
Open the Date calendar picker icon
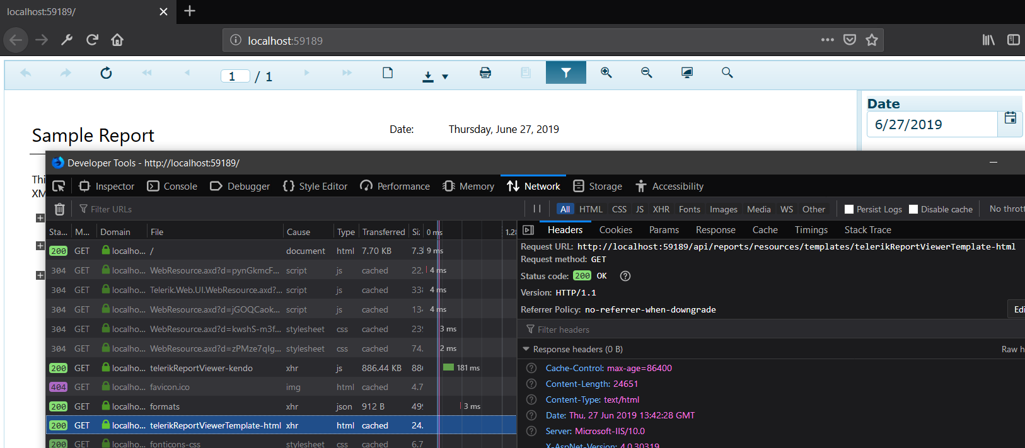click(x=1010, y=118)
